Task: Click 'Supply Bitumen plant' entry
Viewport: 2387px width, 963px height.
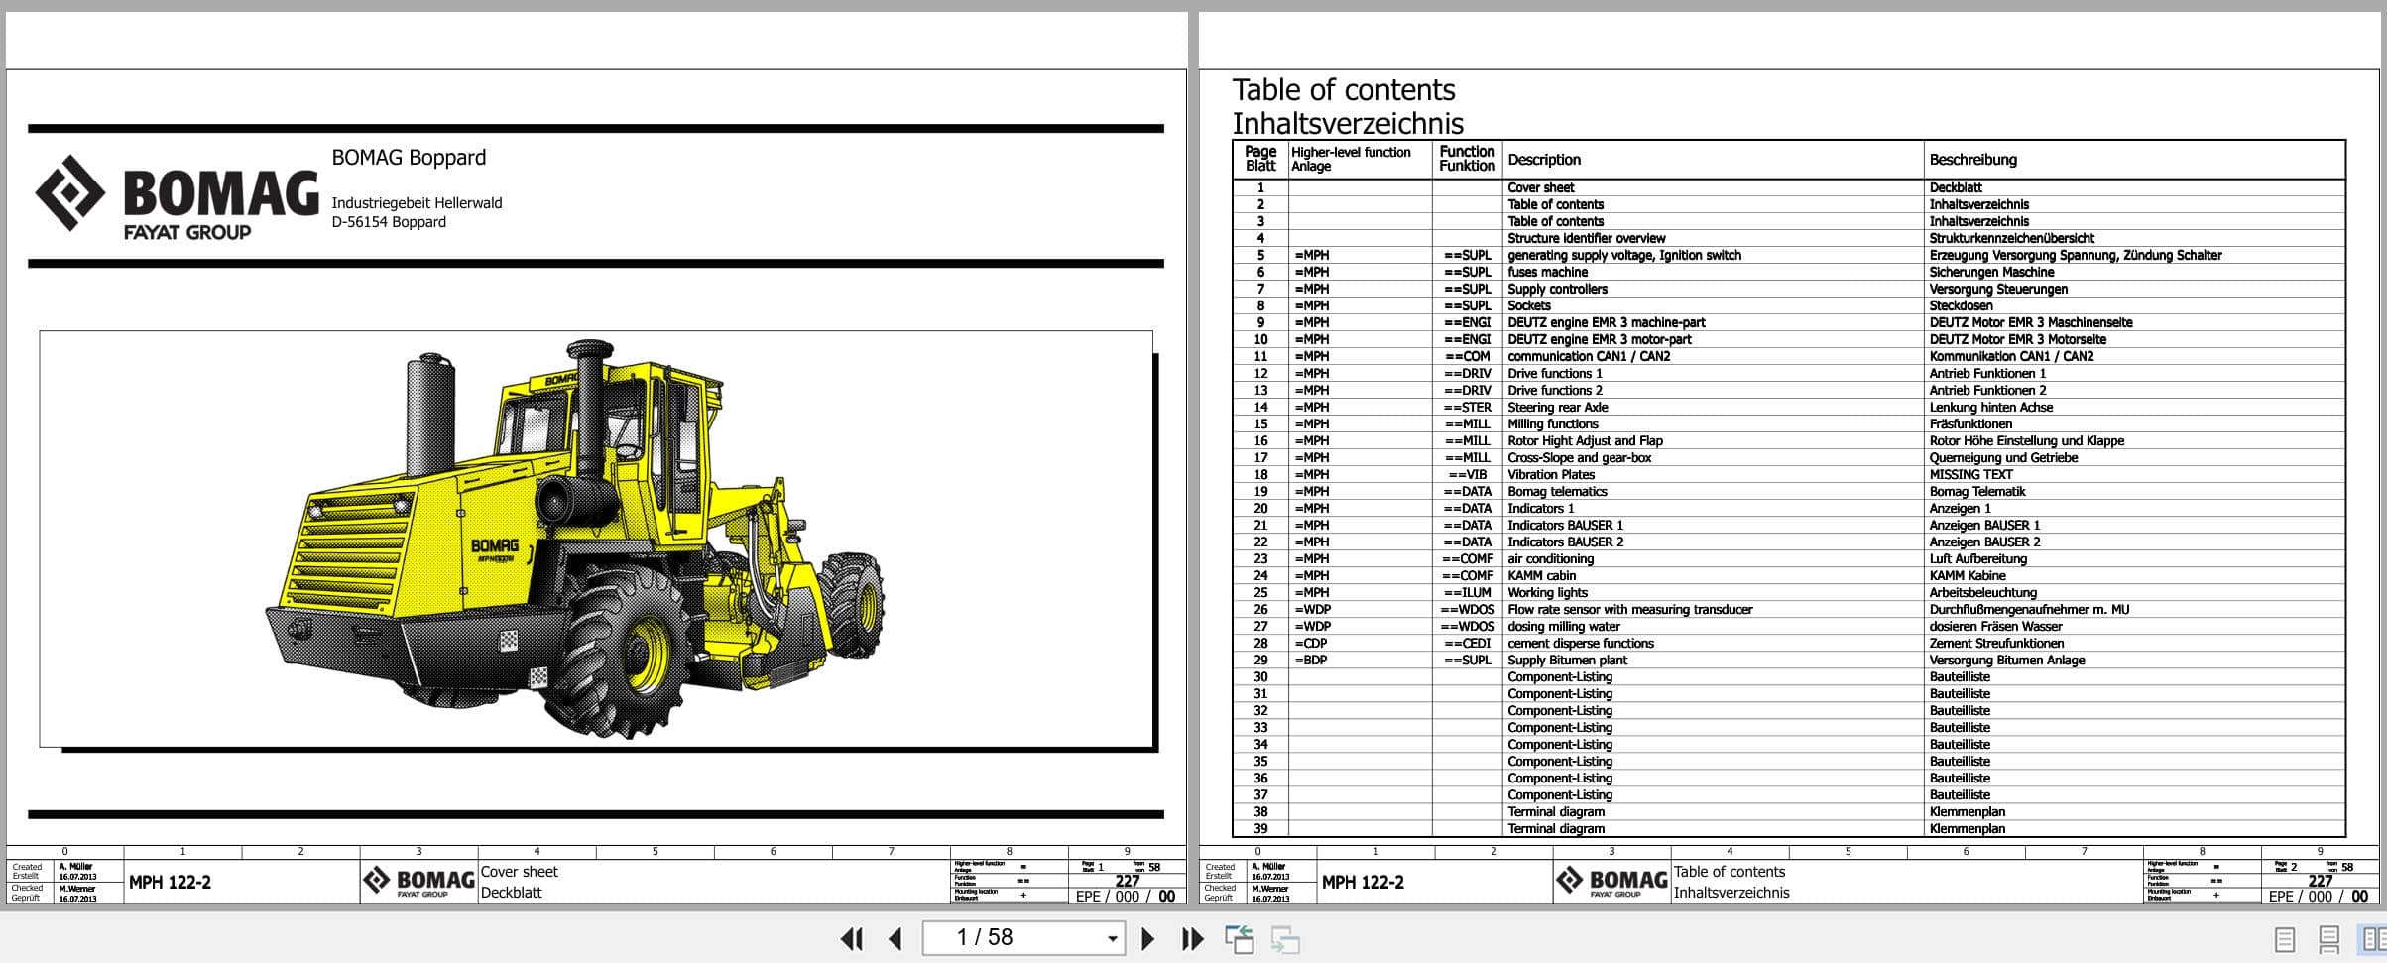Action: point(1567,660)
